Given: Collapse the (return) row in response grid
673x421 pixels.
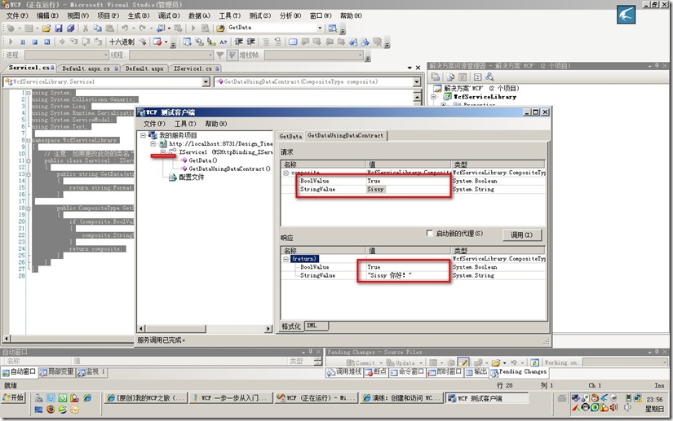Looking at the screenshot, I should pyautogui.click(x=286, y=259).
